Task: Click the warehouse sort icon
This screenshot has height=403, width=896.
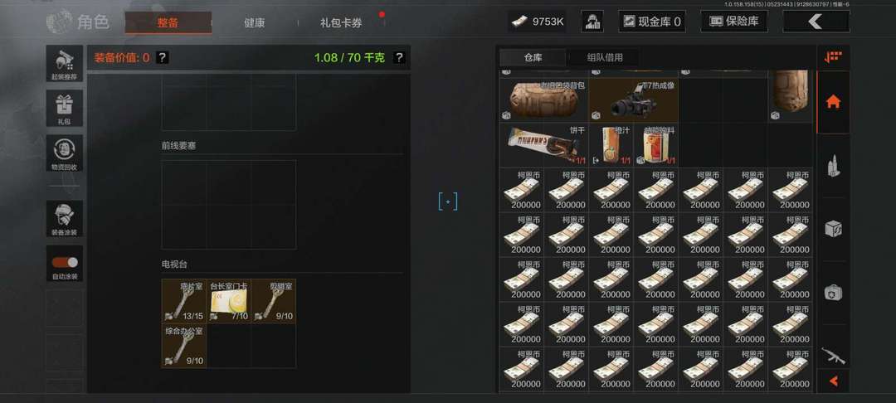Action: (833, 57)
